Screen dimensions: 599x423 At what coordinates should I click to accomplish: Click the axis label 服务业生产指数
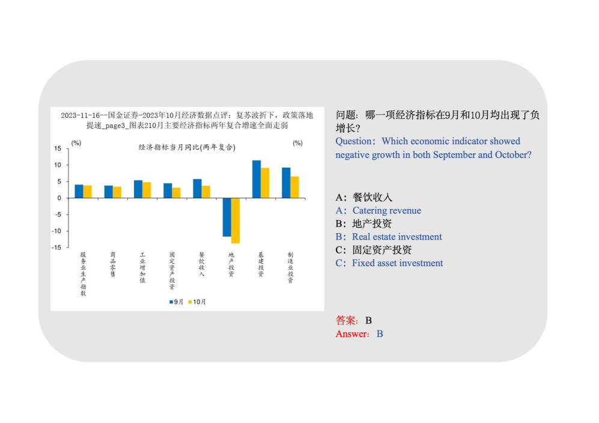coord(84,273)
